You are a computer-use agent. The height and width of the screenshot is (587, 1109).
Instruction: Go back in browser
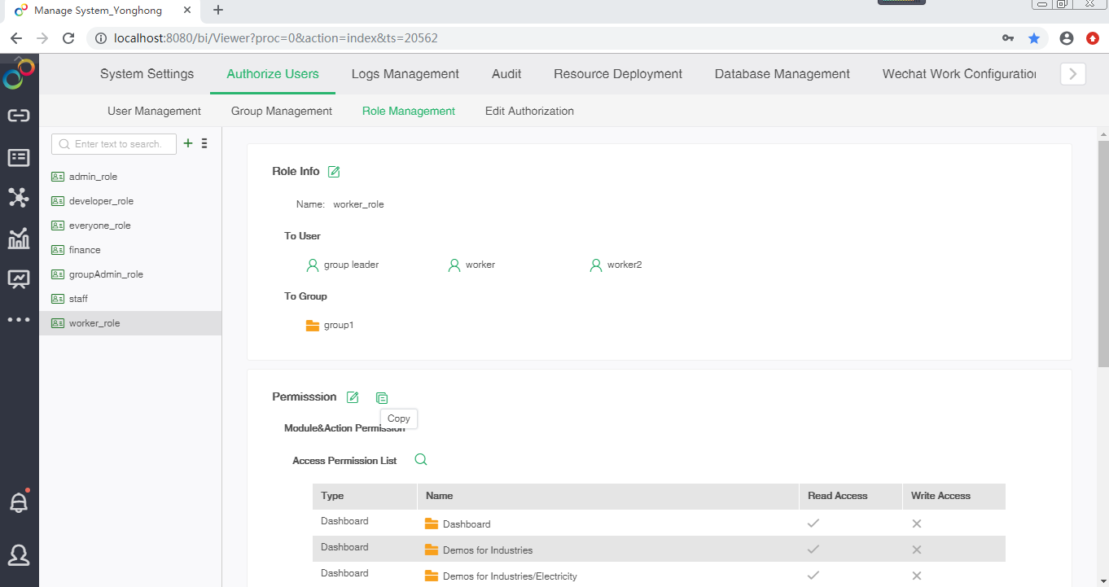[16, 38]
